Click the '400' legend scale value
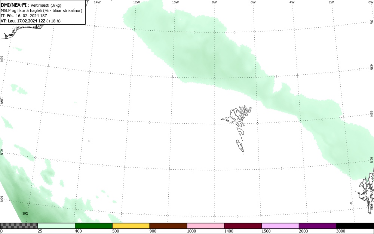 pyautogui.click(x=78, y=231)
